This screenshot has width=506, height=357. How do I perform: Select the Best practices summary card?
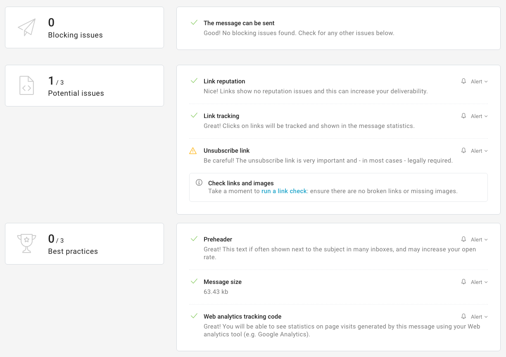click(84, 244)
